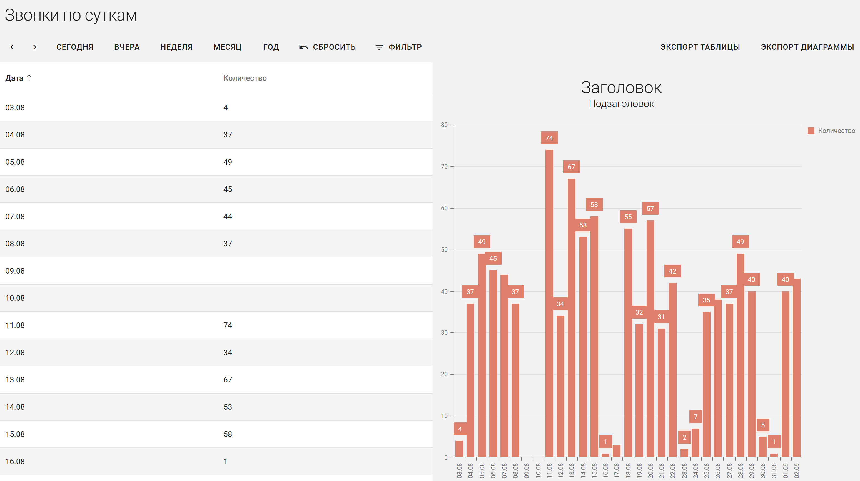The width and height of the screenshot is (860, 481).
Task: Go to previous period with left chevron
Action: 12,47
